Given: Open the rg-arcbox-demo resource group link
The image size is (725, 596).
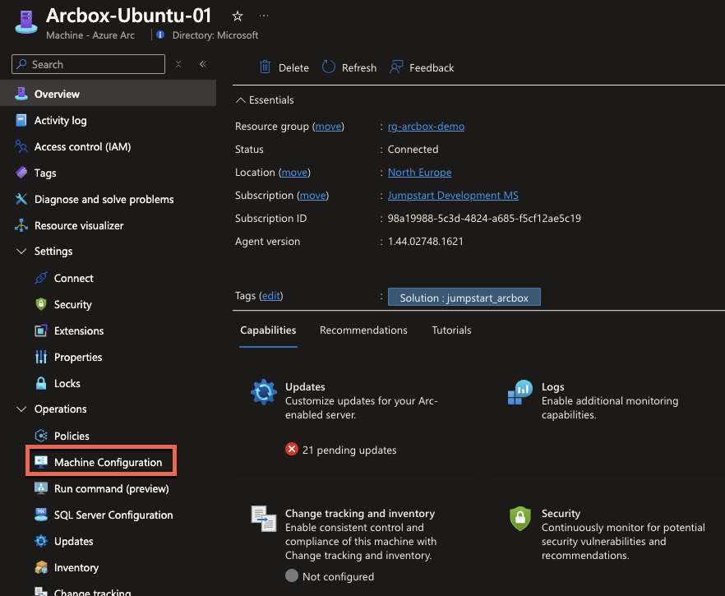Looking at the screenshot, I should click(x=426, y=127).
